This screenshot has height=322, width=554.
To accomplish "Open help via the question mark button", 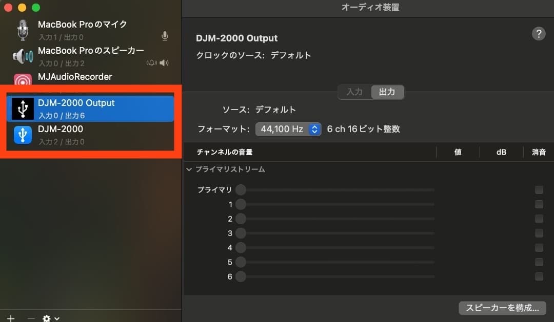I will (x=539, y=34).
